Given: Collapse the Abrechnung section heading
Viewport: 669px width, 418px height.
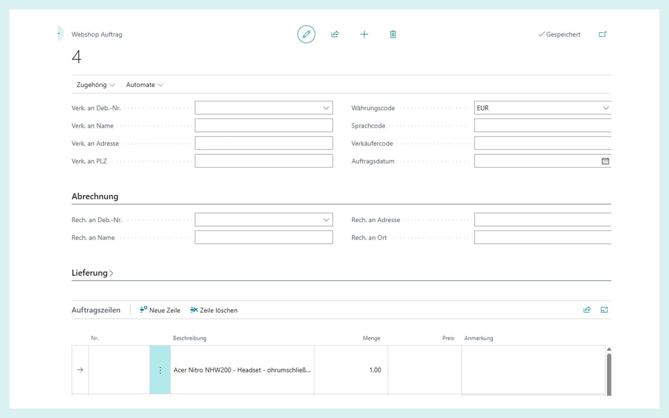Looking at the screenshot, I should click(95, 196).
